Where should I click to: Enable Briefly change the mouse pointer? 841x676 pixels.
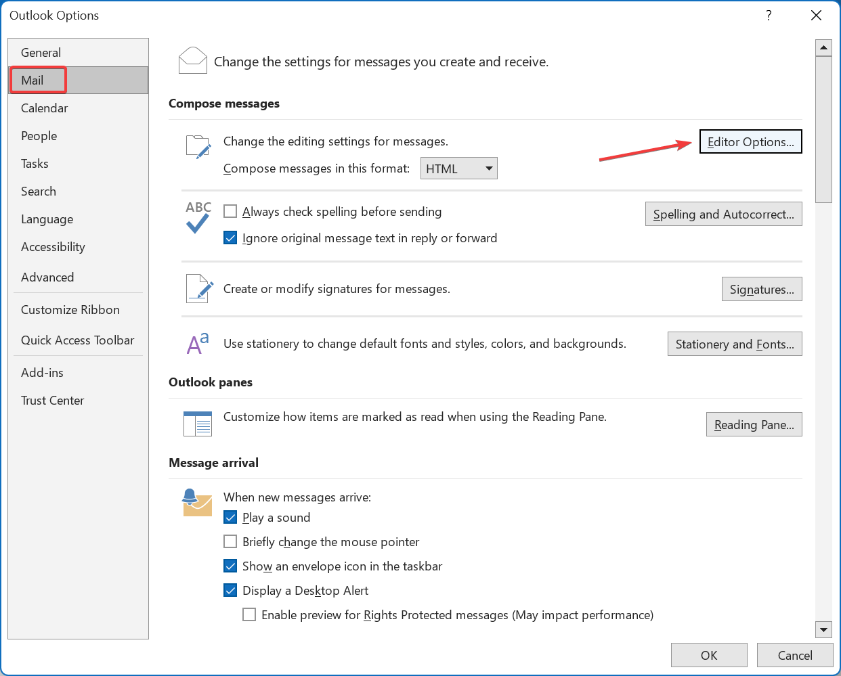pos(230,542)
